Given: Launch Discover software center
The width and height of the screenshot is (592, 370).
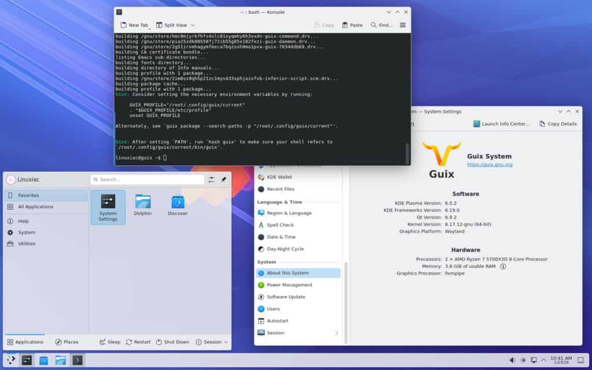Looking at the screenshot, I should 177,207.
